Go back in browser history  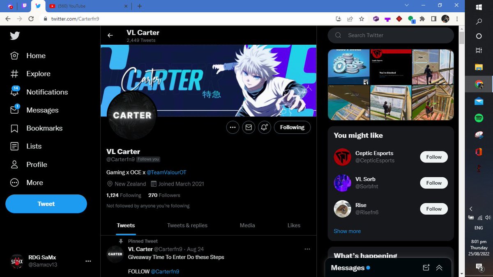[x=8, y=19]
